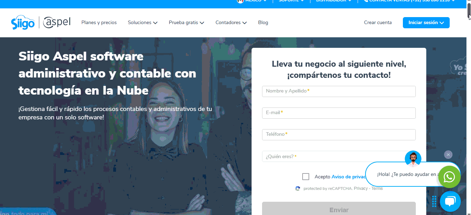Click the ¡Hola! ¿Te puedo ayudar message
Screen dimensions: 471x215
(407, 174)
